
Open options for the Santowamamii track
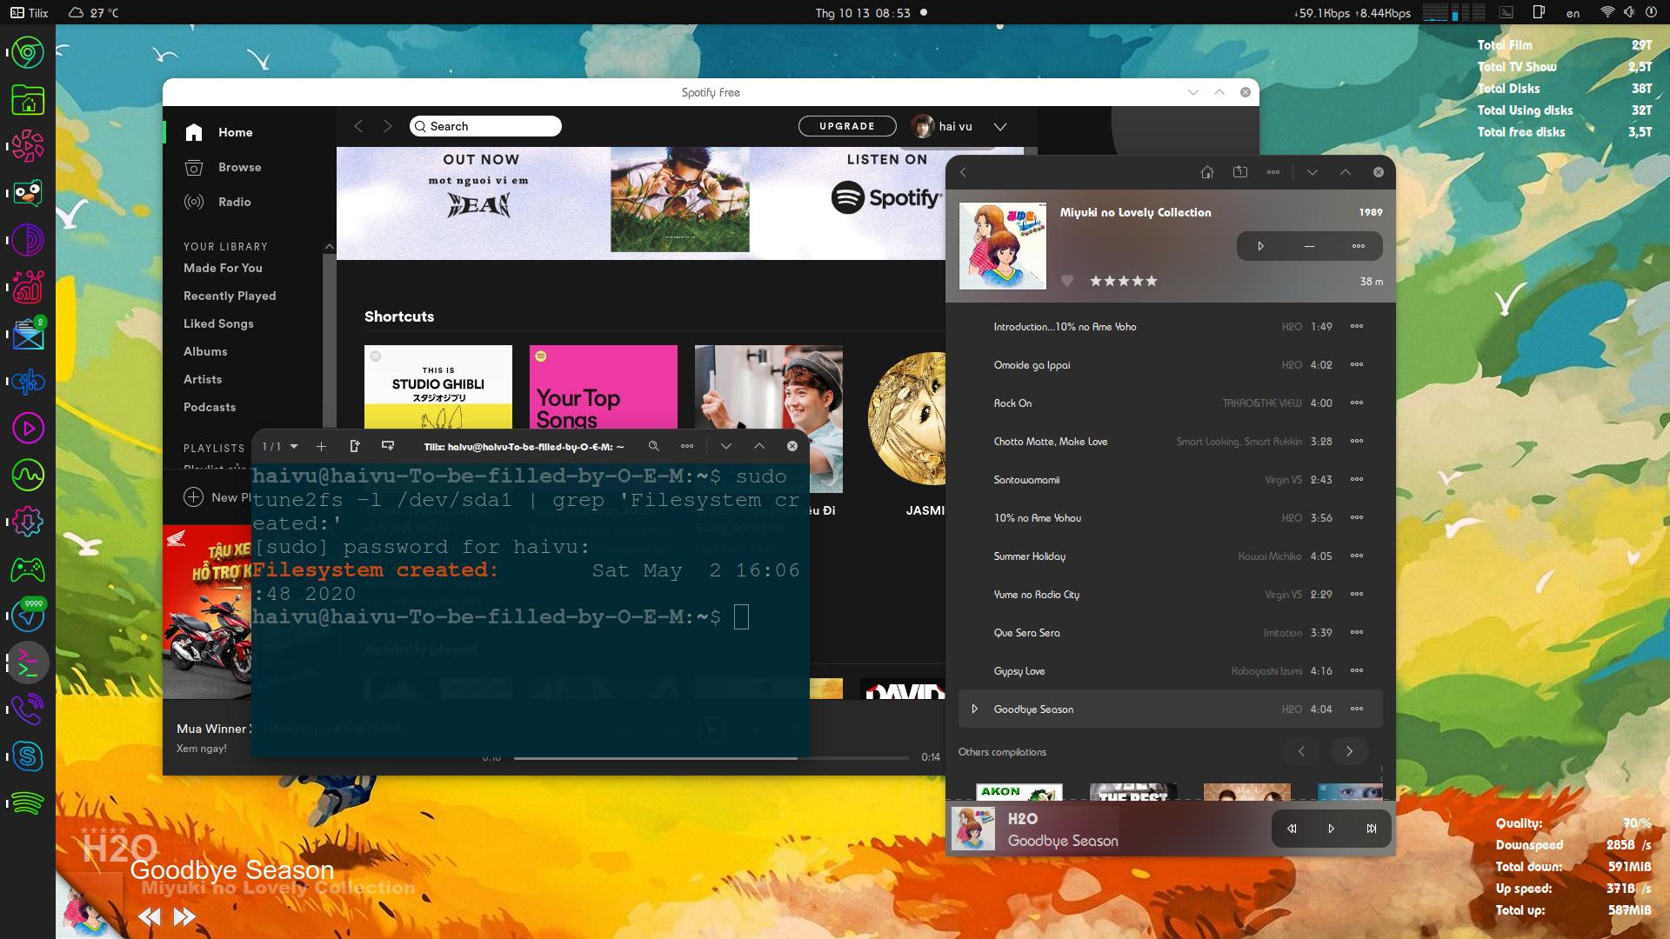click(1357, 480)
